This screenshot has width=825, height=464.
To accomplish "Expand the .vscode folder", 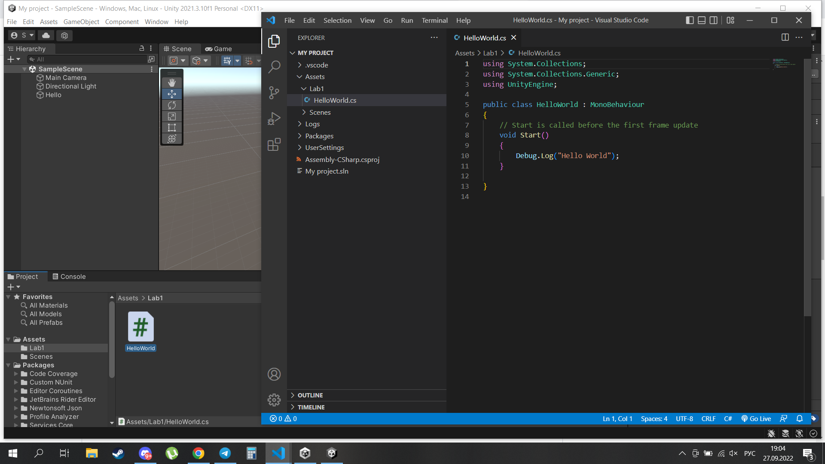I will [299, 65].
